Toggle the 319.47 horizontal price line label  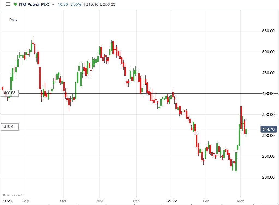10,127
